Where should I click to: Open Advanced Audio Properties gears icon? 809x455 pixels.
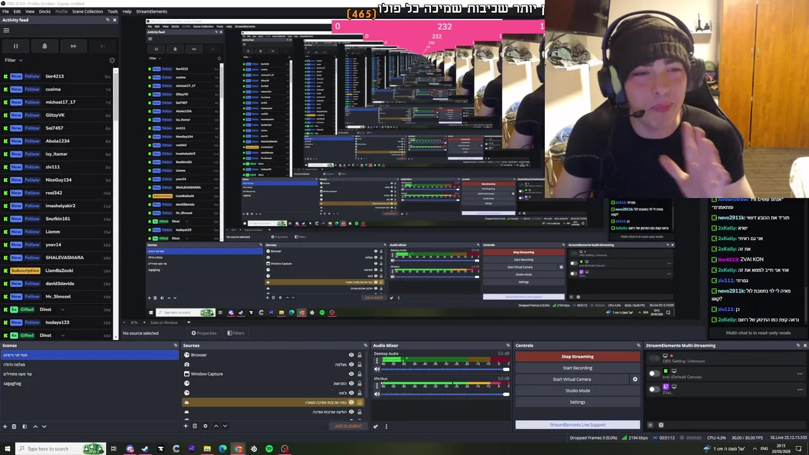375,427
